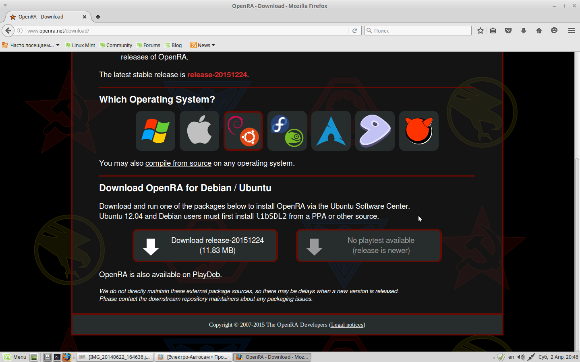Open the Linux Mint Menu button
580x362 pixels.
[x=15, y=357]
